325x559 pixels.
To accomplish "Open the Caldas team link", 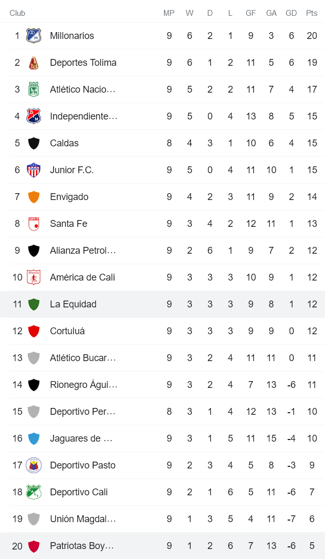I will [x=64, y=143].
